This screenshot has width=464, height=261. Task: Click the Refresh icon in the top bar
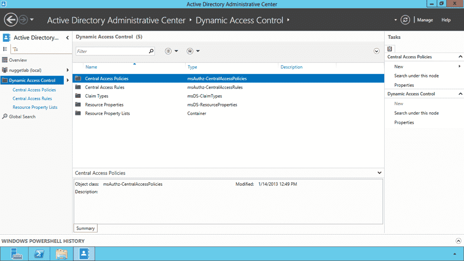click(x=405, y=19)
